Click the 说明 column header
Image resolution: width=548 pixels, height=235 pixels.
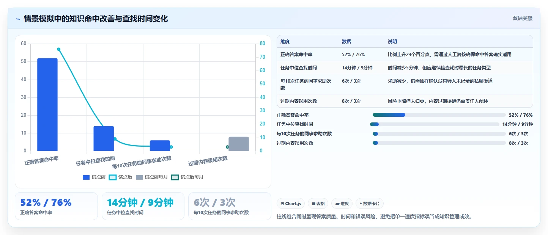392,42
